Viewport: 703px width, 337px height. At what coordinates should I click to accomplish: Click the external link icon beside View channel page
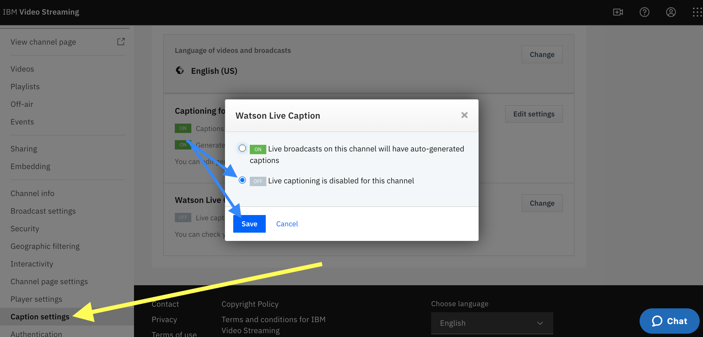pos(121,42)
